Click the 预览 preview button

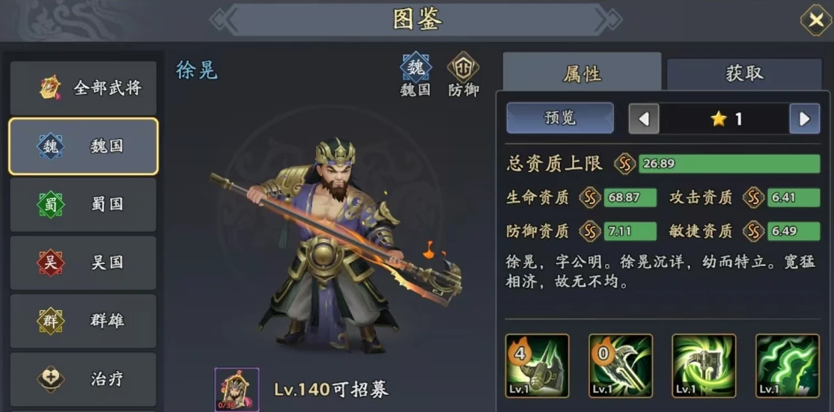[560, 118]
